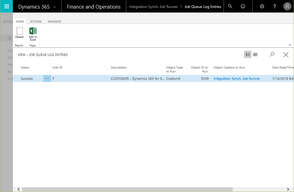Click the User ID cell showing T
The image size is (294, 192).
(x=53, y=79)
